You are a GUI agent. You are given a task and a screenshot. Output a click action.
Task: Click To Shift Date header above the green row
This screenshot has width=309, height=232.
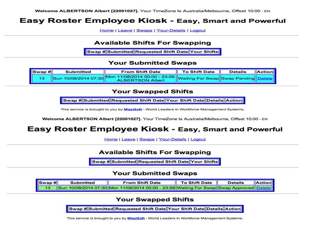196,183
